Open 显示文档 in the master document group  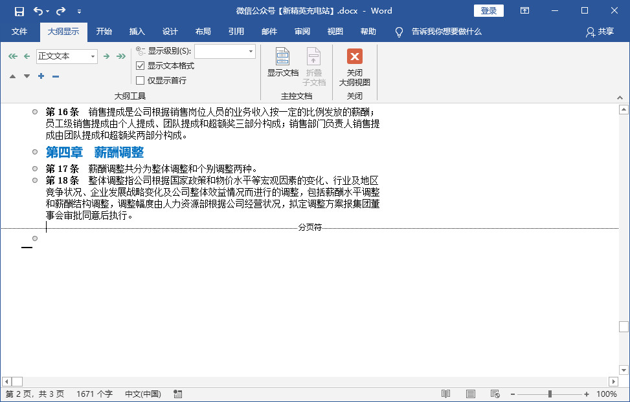coord(282,63)
